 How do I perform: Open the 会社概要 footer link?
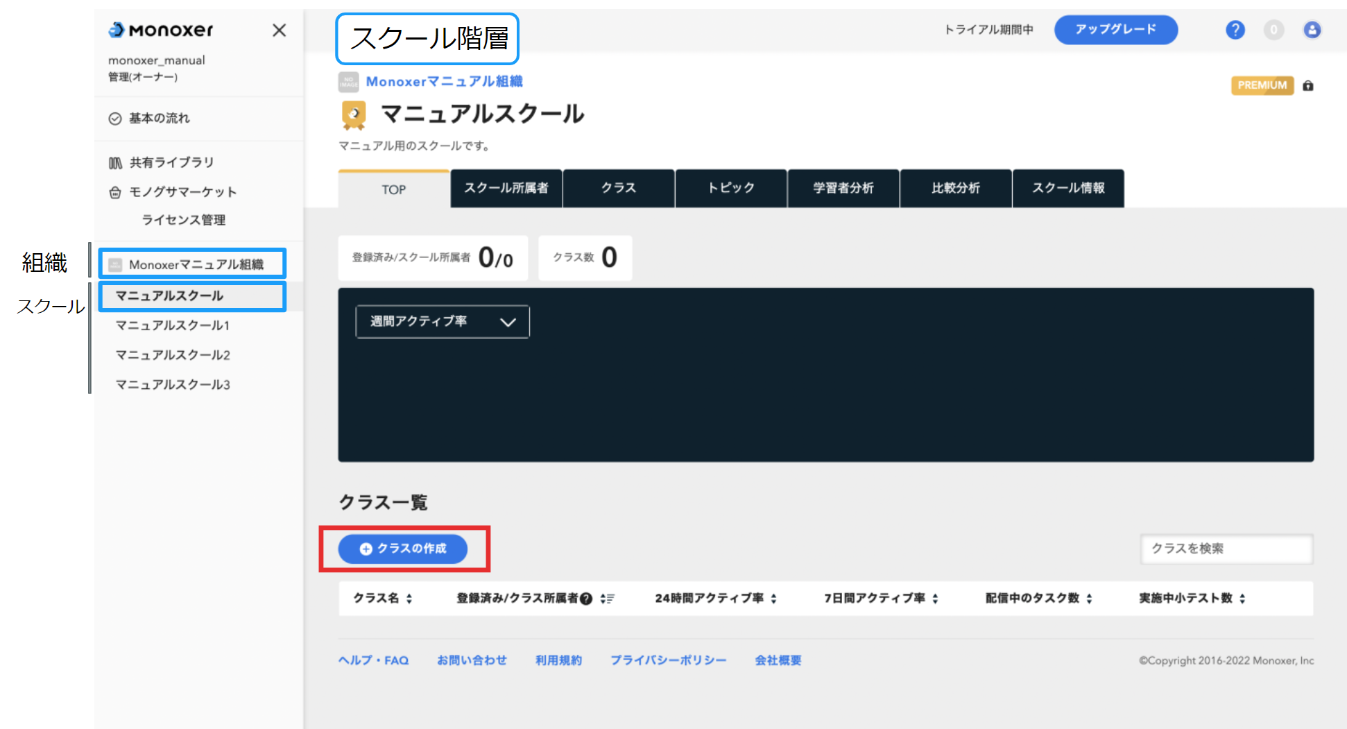tap(778, 660)
